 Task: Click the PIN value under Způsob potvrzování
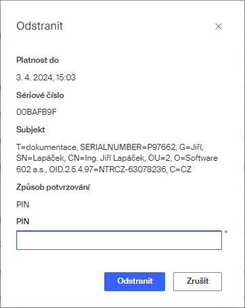pyautogui.click(x=23, y=205)
